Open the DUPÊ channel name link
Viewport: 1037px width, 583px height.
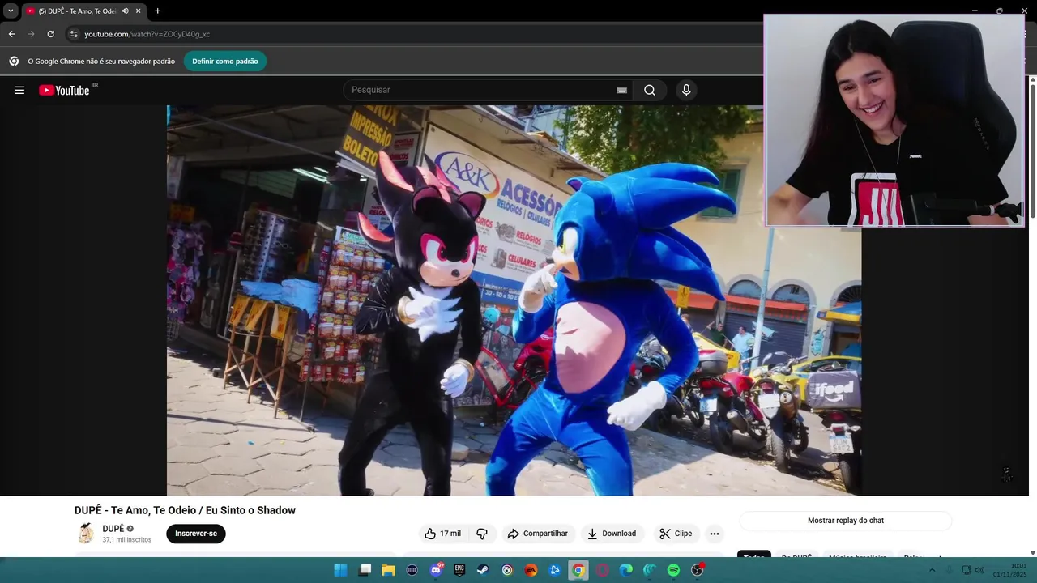click(113, 529)
